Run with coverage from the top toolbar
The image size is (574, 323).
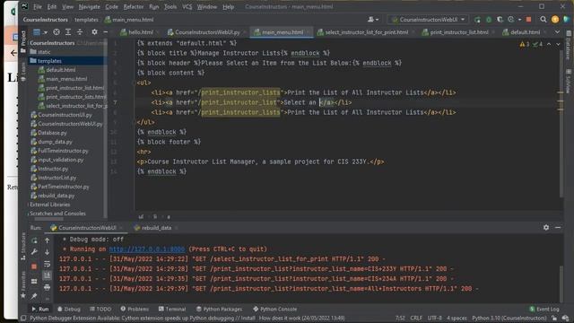pyautogui.click(x=500, y=20)
